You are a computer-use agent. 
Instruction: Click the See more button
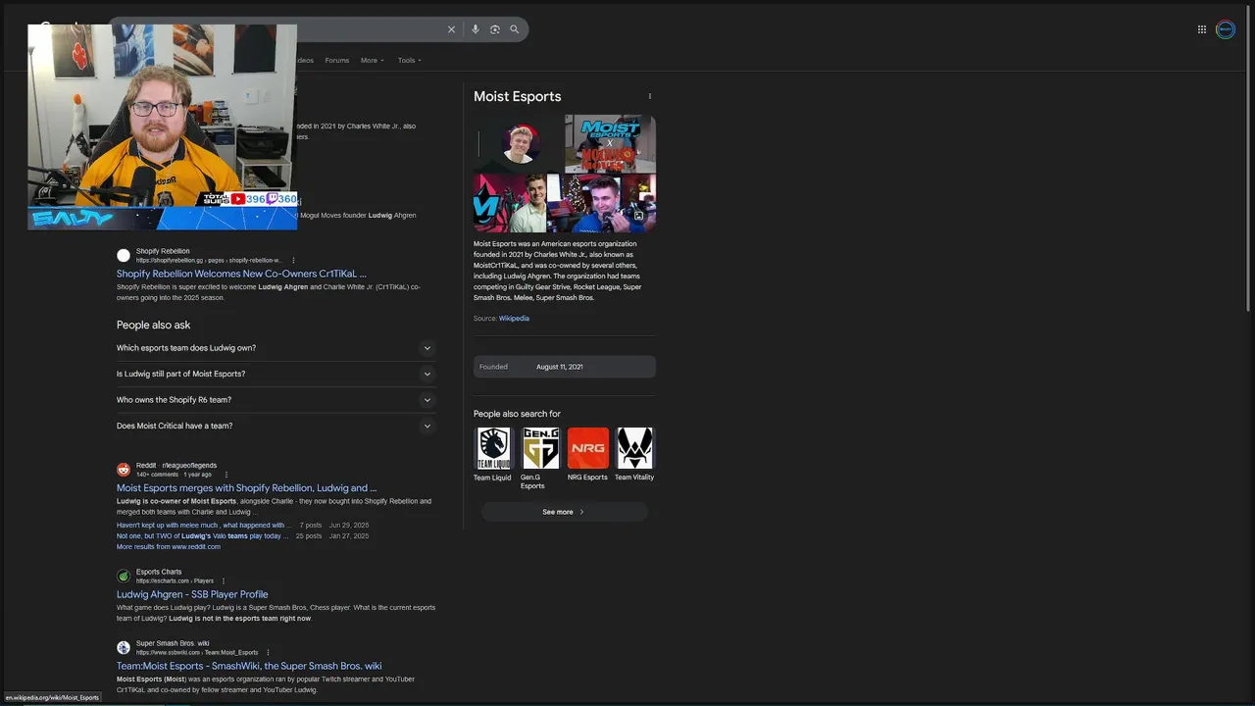click(564, 512)
